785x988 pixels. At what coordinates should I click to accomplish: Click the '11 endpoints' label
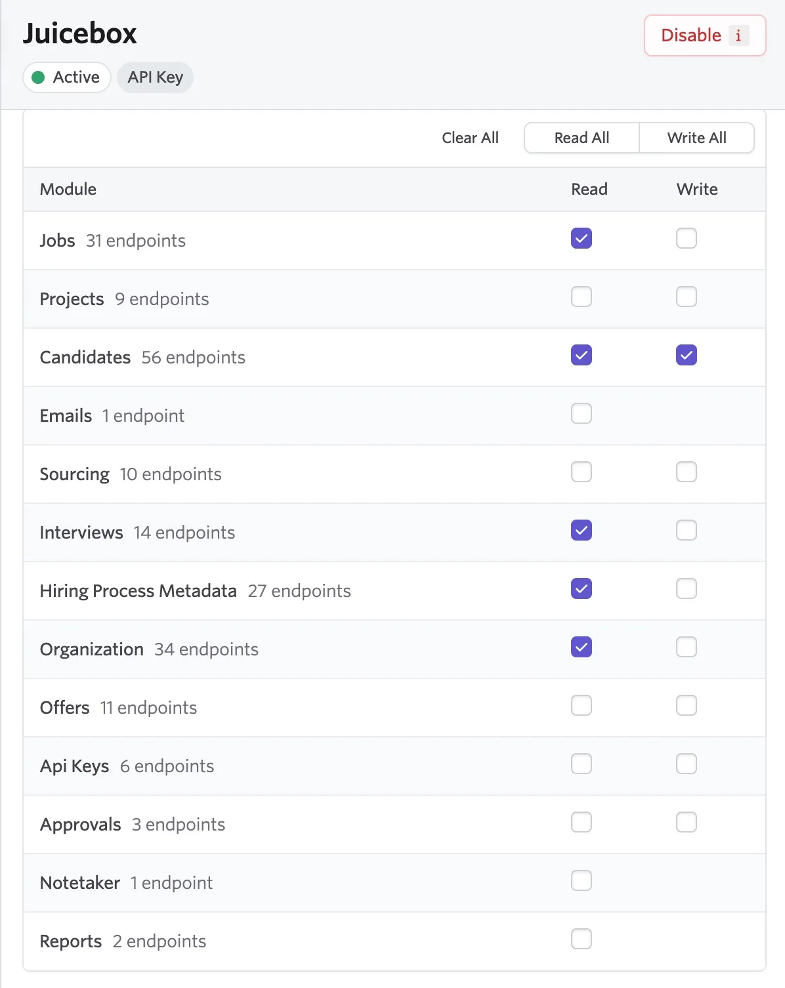point(149,708)
